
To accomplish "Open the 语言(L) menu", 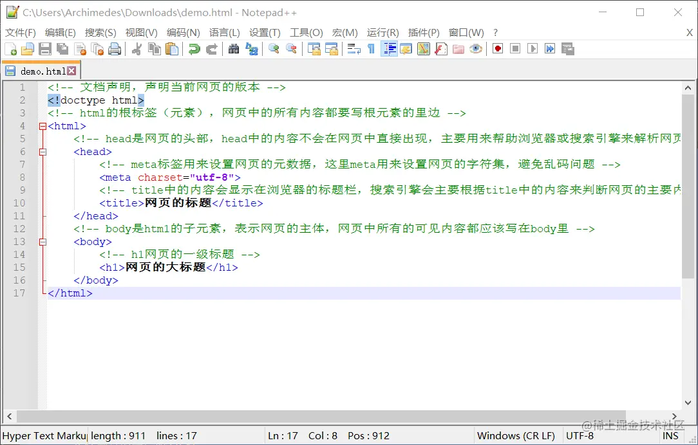I will [x=224, y=32].
